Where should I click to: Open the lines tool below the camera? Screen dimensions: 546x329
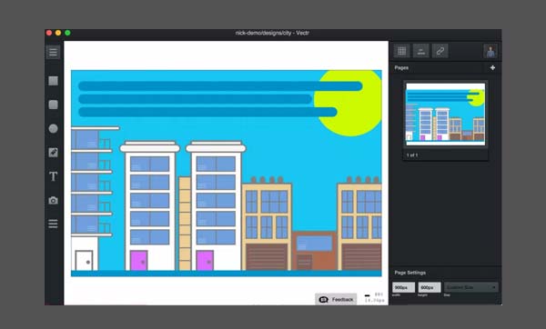[x=54, y=224]
